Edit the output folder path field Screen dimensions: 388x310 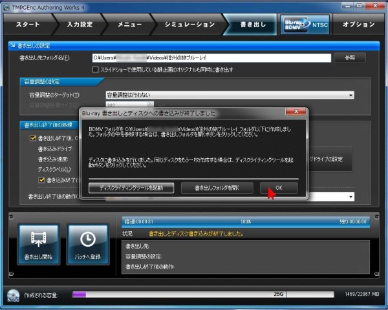211,58
